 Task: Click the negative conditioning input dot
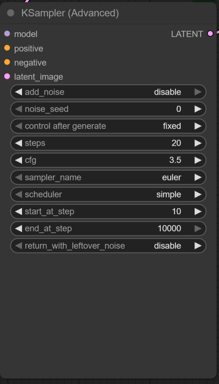(x=7, y=63)
